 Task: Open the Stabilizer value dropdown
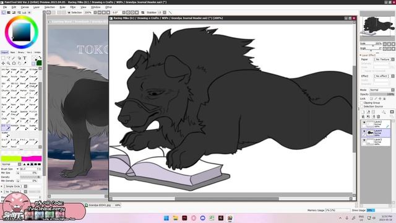[x=165, y=12]
